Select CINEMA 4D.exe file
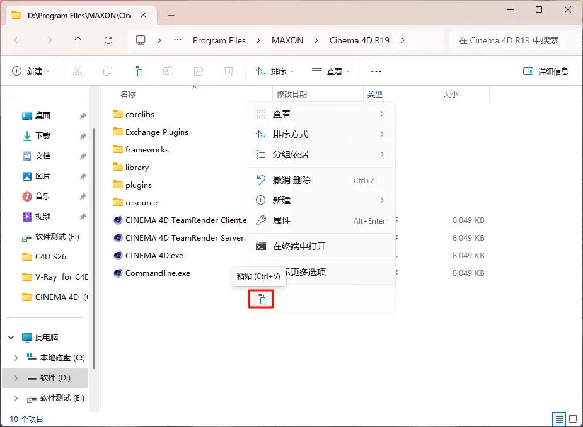Screen dimensions: 583x427 154,255
